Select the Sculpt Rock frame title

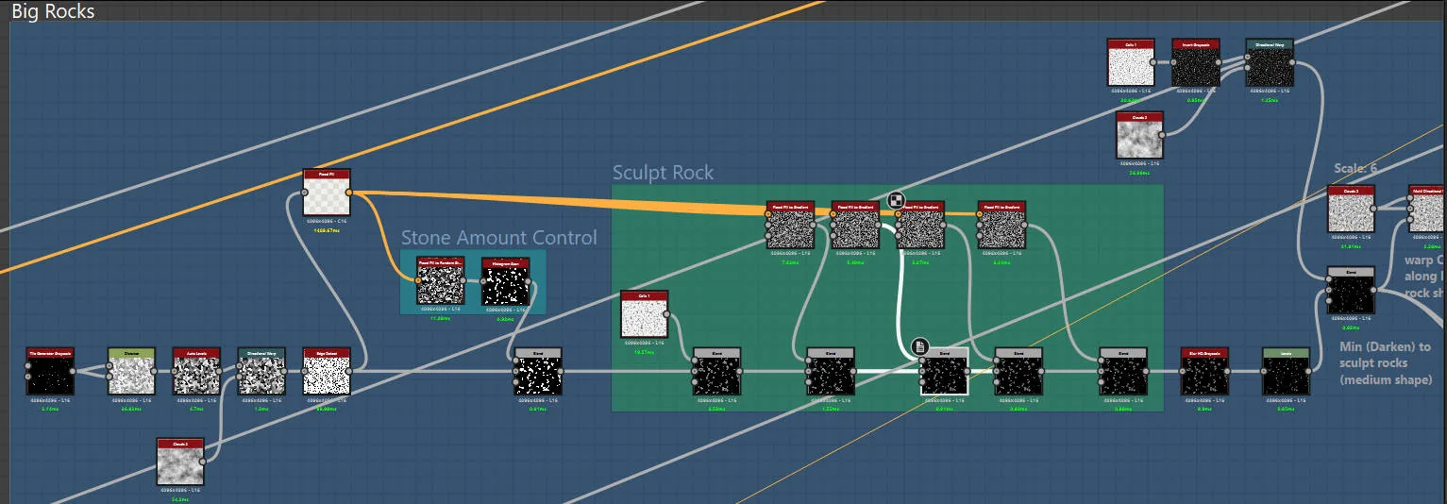(663, 173)
